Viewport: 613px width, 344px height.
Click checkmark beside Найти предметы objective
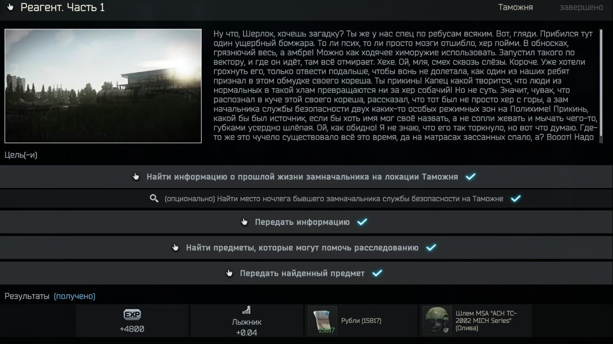[x=431, y=247]
